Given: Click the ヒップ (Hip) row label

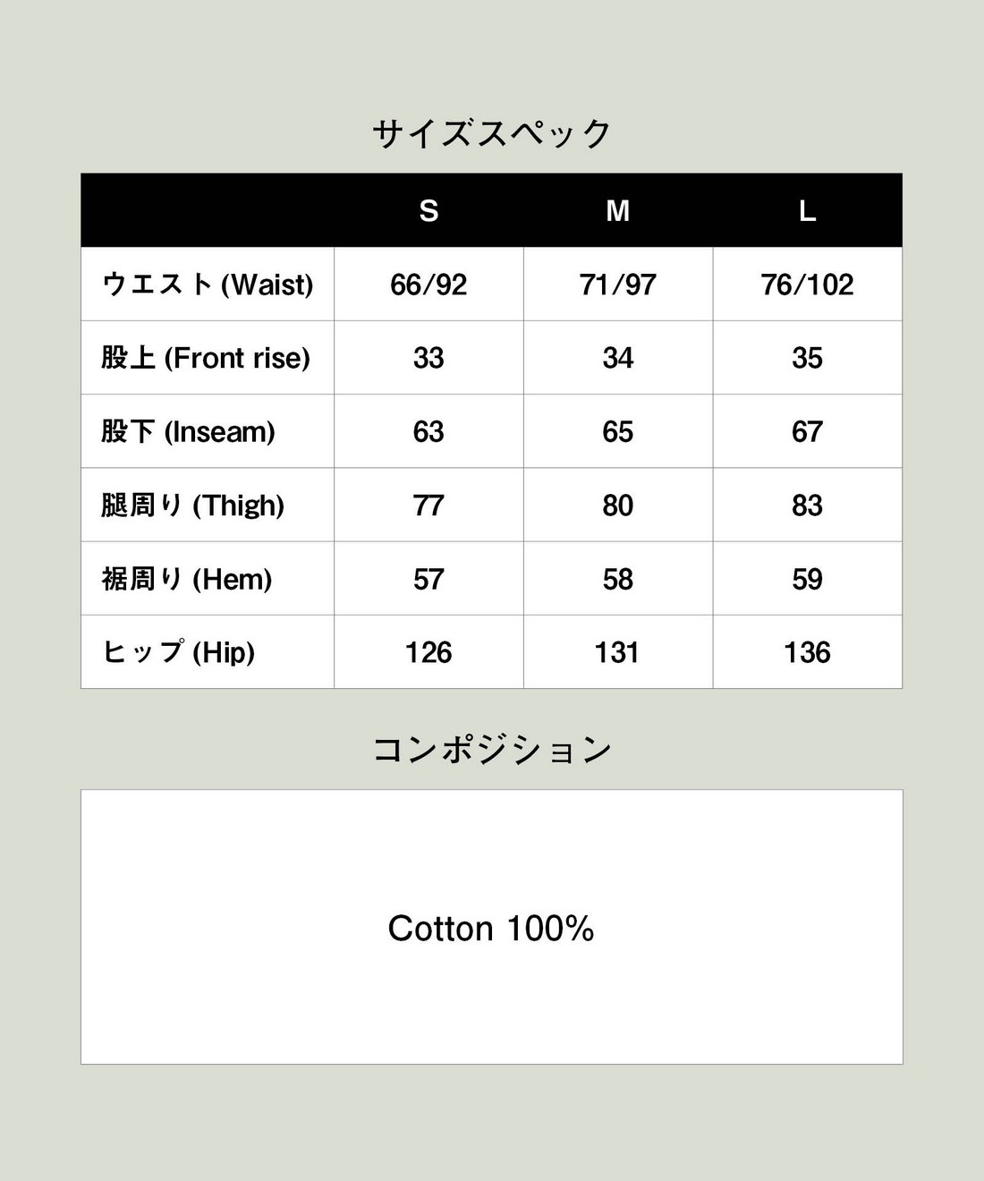Looking at the screenshot, I should (179, 652).
